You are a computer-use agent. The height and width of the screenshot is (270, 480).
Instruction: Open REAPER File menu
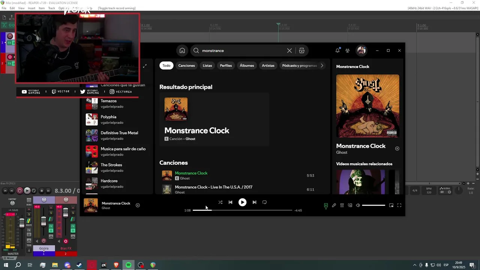pyautogui.click(x=4, y=8)
